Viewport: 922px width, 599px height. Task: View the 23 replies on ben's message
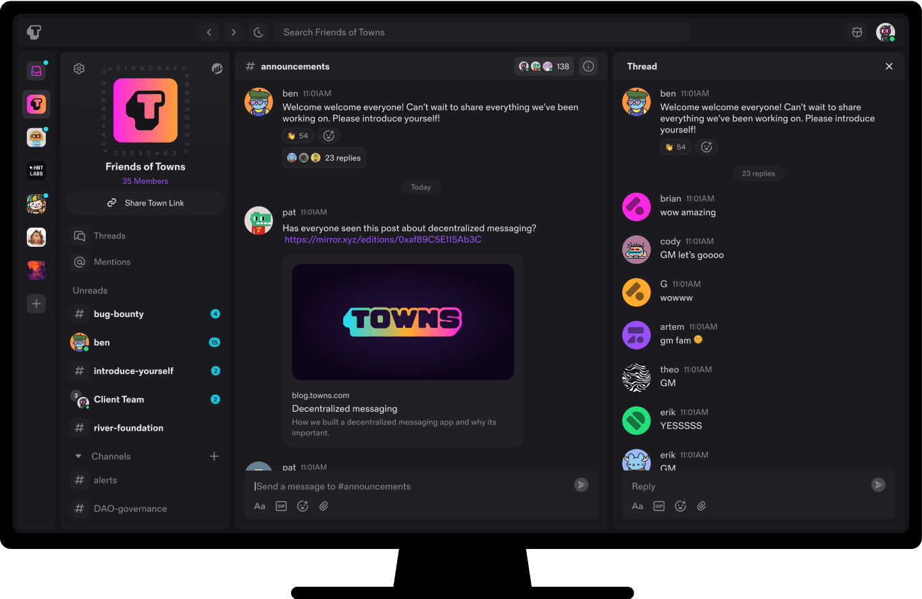pos(324,157)
